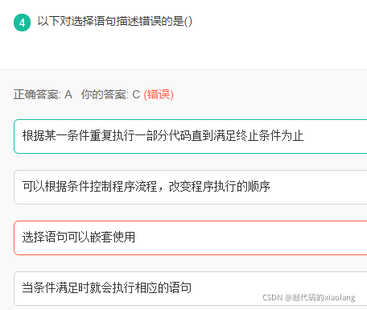Choose option 可以根据条件控制程序流程，改变程序执行的顺序
The height and width of the screenshot is (310, 367).
point(191,187)
